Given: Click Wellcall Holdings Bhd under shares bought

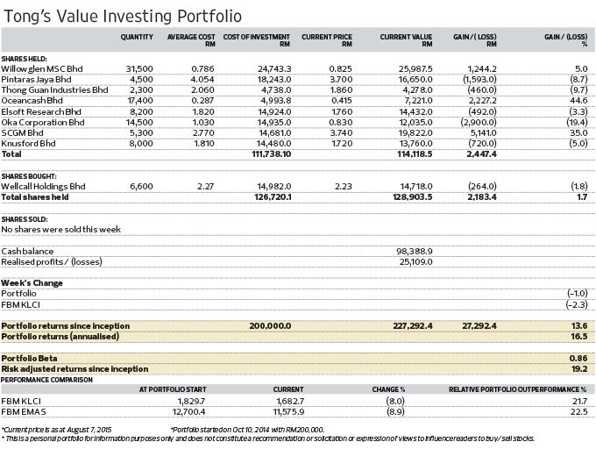Looking at the screenshot, I should [x=43, y=187].
